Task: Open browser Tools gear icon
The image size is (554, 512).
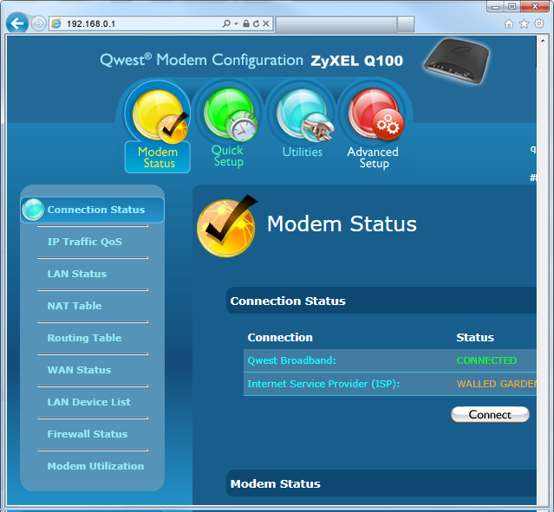Action: tap(539, 23)
